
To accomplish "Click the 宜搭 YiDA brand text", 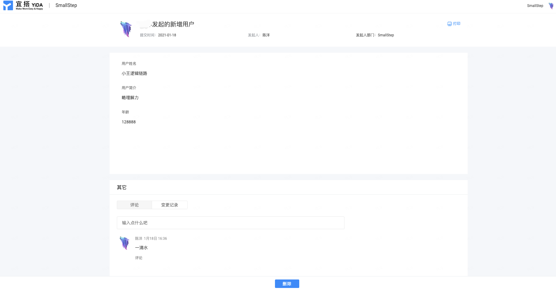I will (x=29, y=5).
